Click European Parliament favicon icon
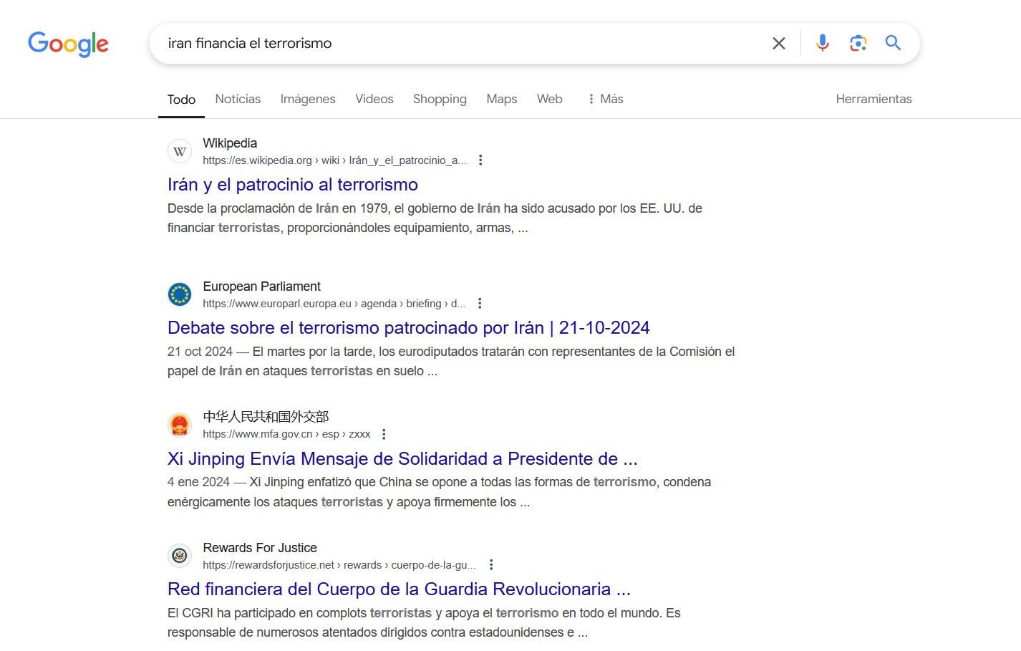 pyautogui.click(x=180, y=294)
